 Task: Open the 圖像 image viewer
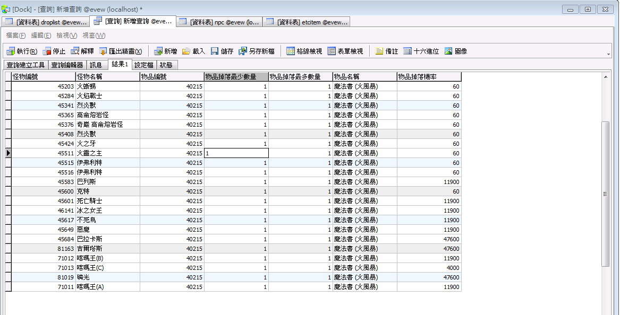coord(456,51)
